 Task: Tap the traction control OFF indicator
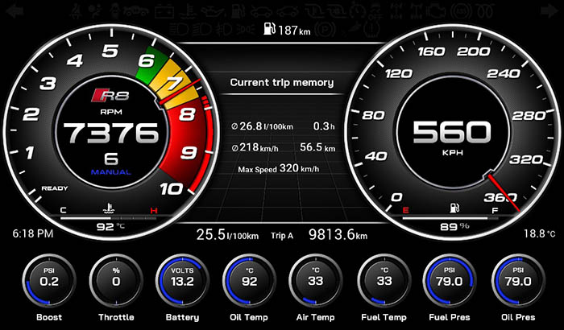(375, 11)
